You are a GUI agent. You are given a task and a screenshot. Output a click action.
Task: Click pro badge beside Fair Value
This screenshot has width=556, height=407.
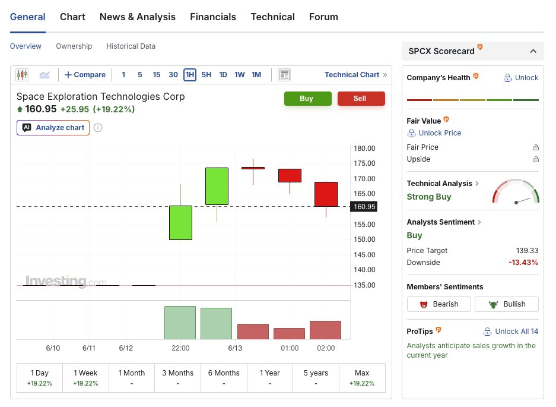click(x=446, y=119)
